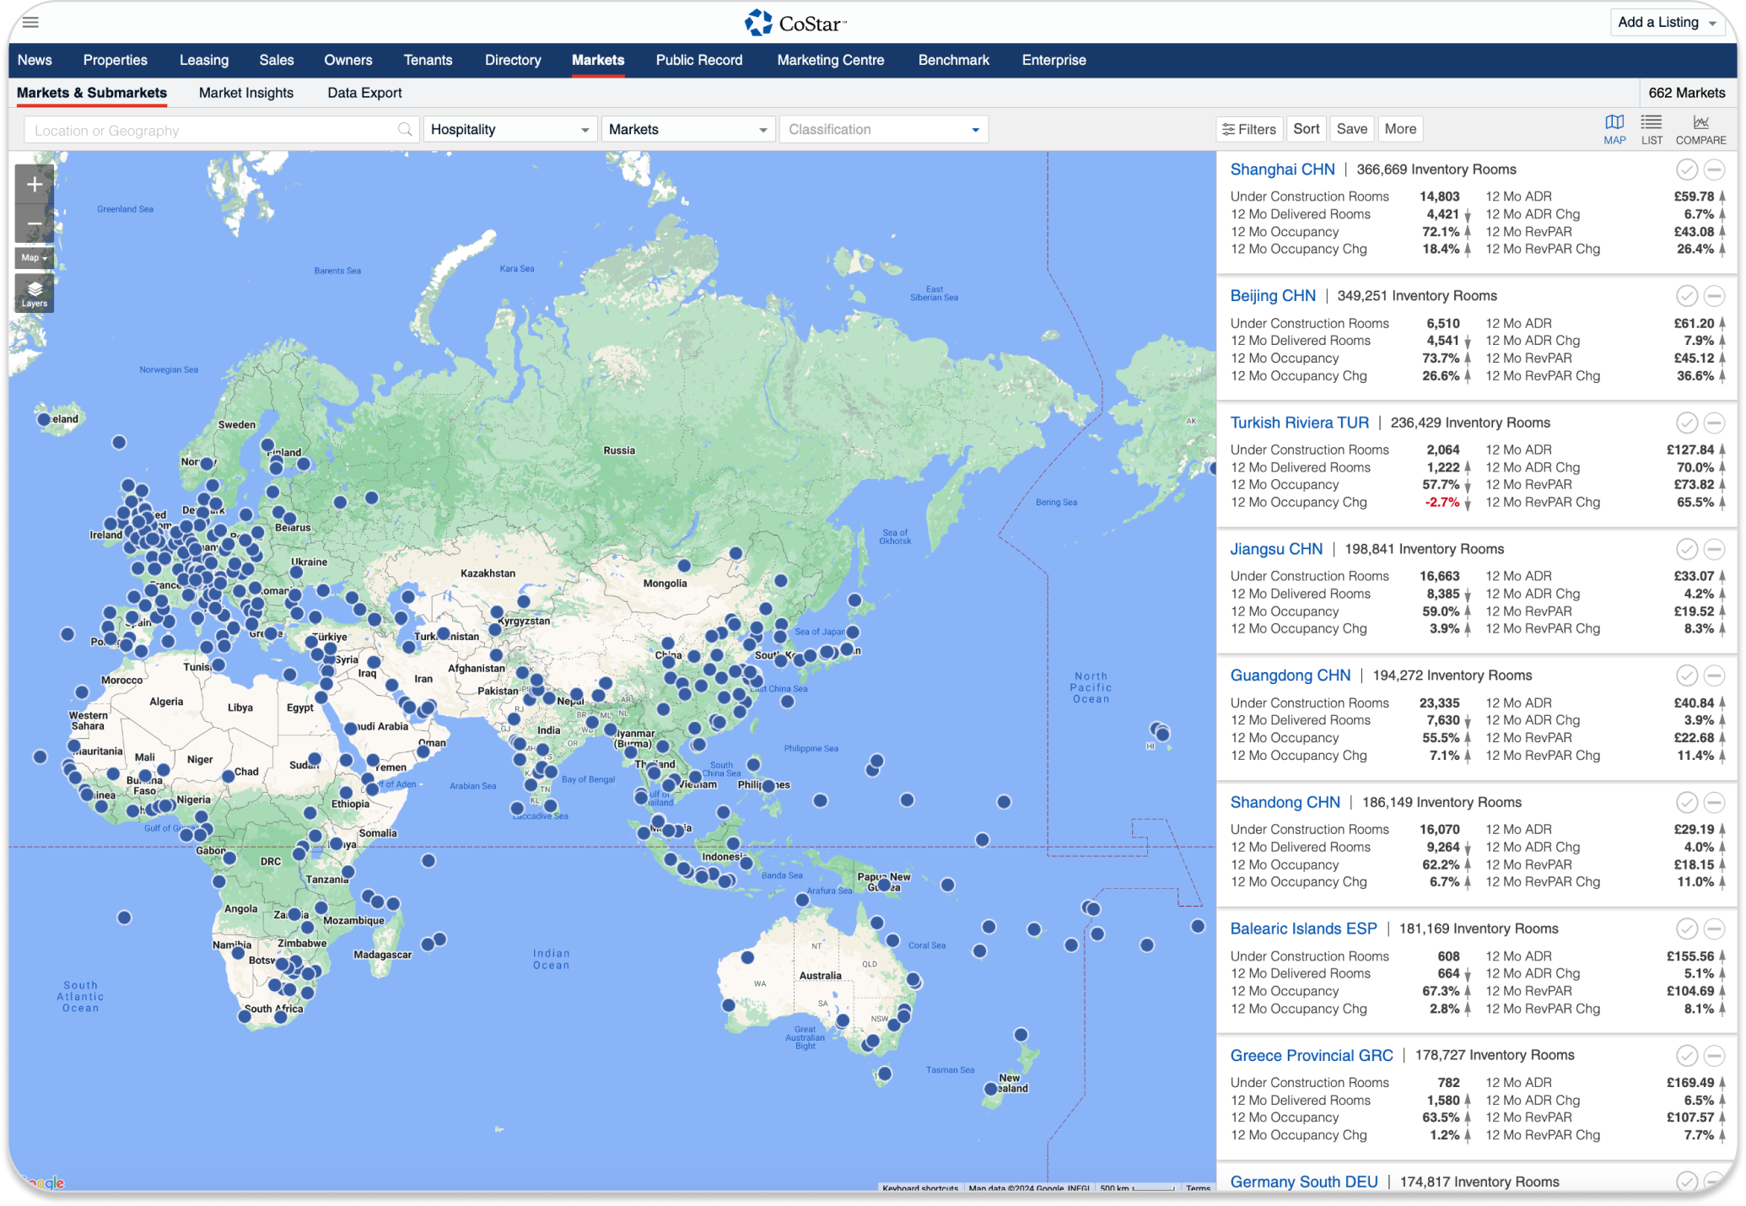Click the Sort button
1746x1206 pixels.
pyautogui.click(x=1306, y=128)
